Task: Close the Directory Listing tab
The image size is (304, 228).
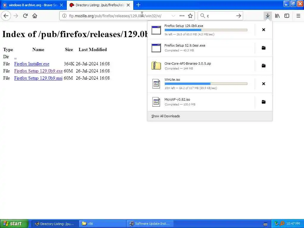Action: pyautogui.click(x=128, y=5)
